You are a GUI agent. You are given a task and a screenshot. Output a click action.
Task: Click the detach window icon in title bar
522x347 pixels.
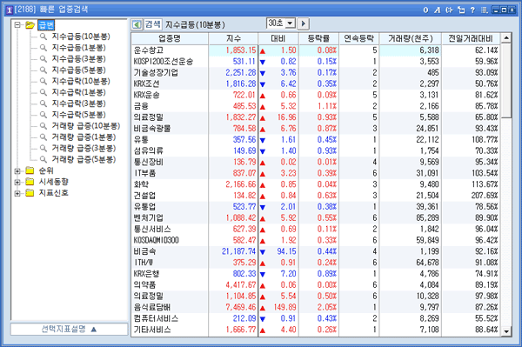click(x=461, y=10)
